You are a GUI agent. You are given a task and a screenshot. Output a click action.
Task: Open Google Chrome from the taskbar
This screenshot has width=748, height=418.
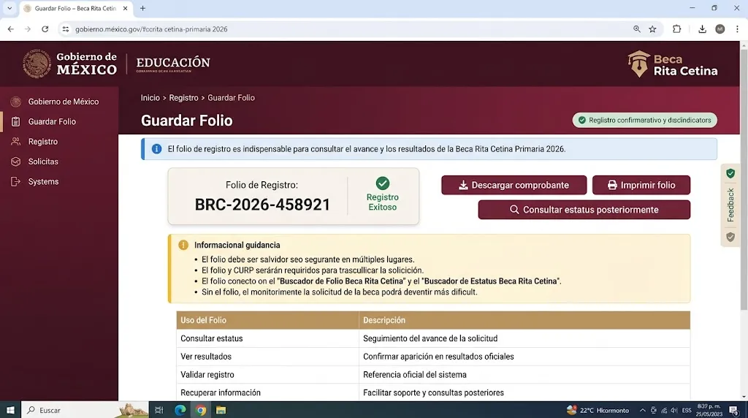pos(201,410)
